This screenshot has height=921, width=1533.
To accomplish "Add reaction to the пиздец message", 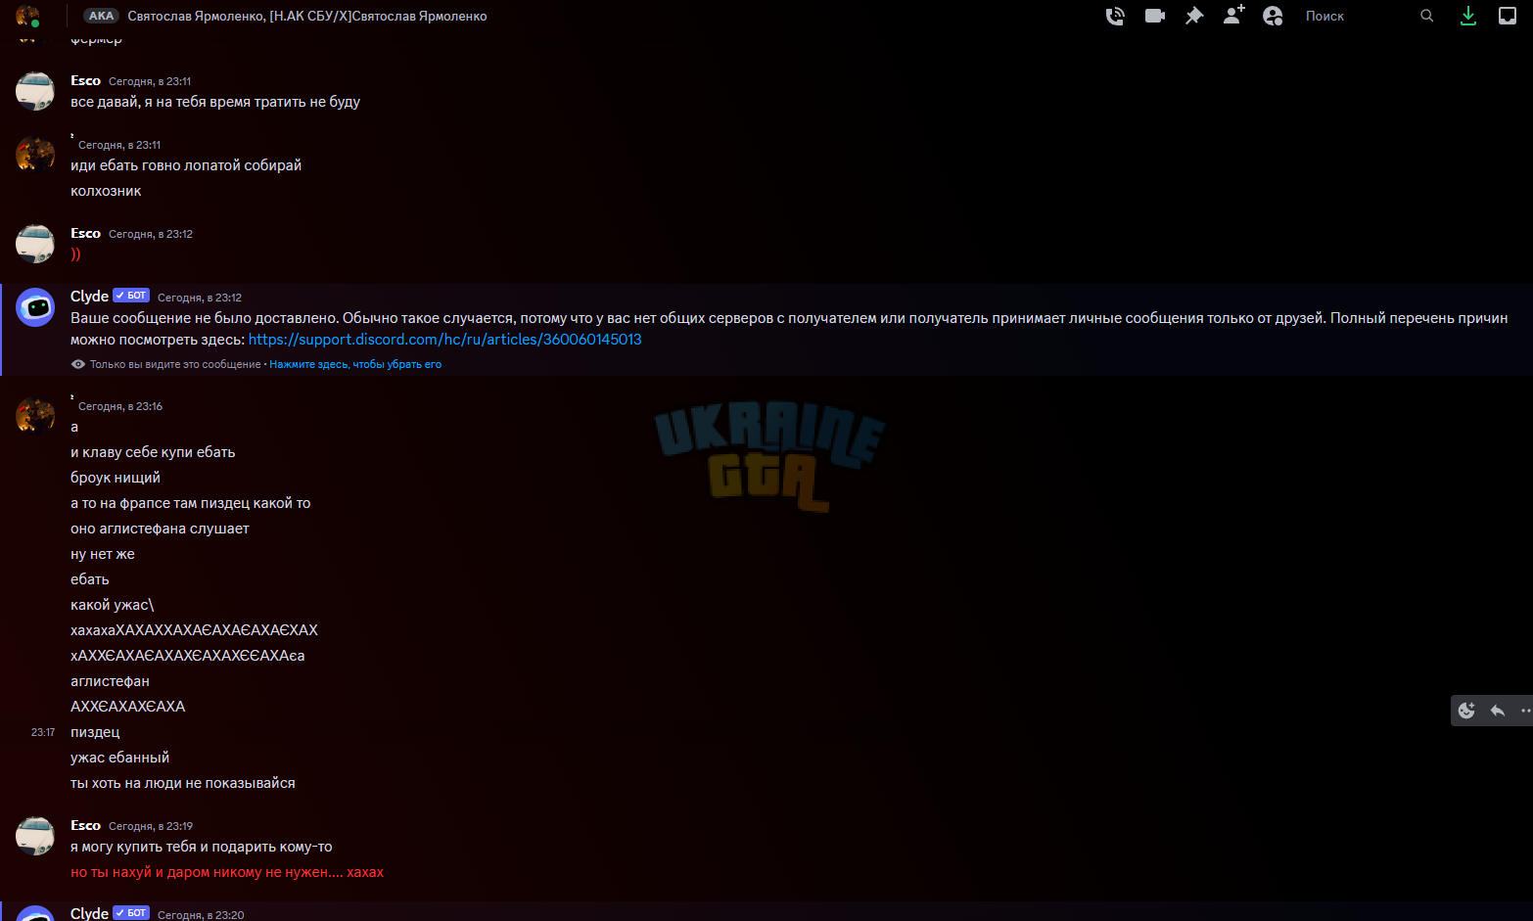I will pyautogui.click(x=1466, y=711).
